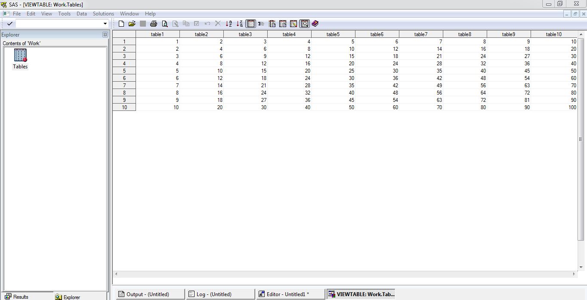587x300 pixels.
Task: Open the Data menu
Action: pyautogui.click(x=81, y=13)
